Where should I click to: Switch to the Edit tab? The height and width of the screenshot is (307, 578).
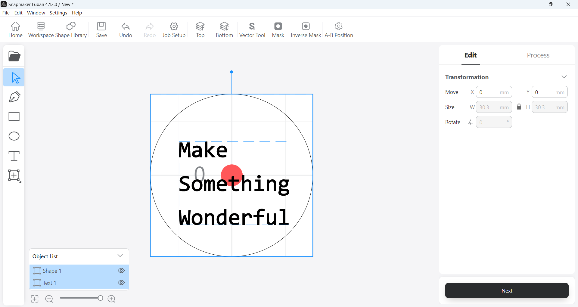click(471, 55)
